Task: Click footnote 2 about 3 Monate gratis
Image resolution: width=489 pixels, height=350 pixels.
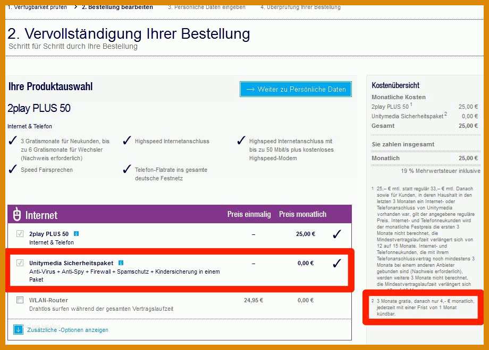Action: pyautogui.click(x=423, y=308)
